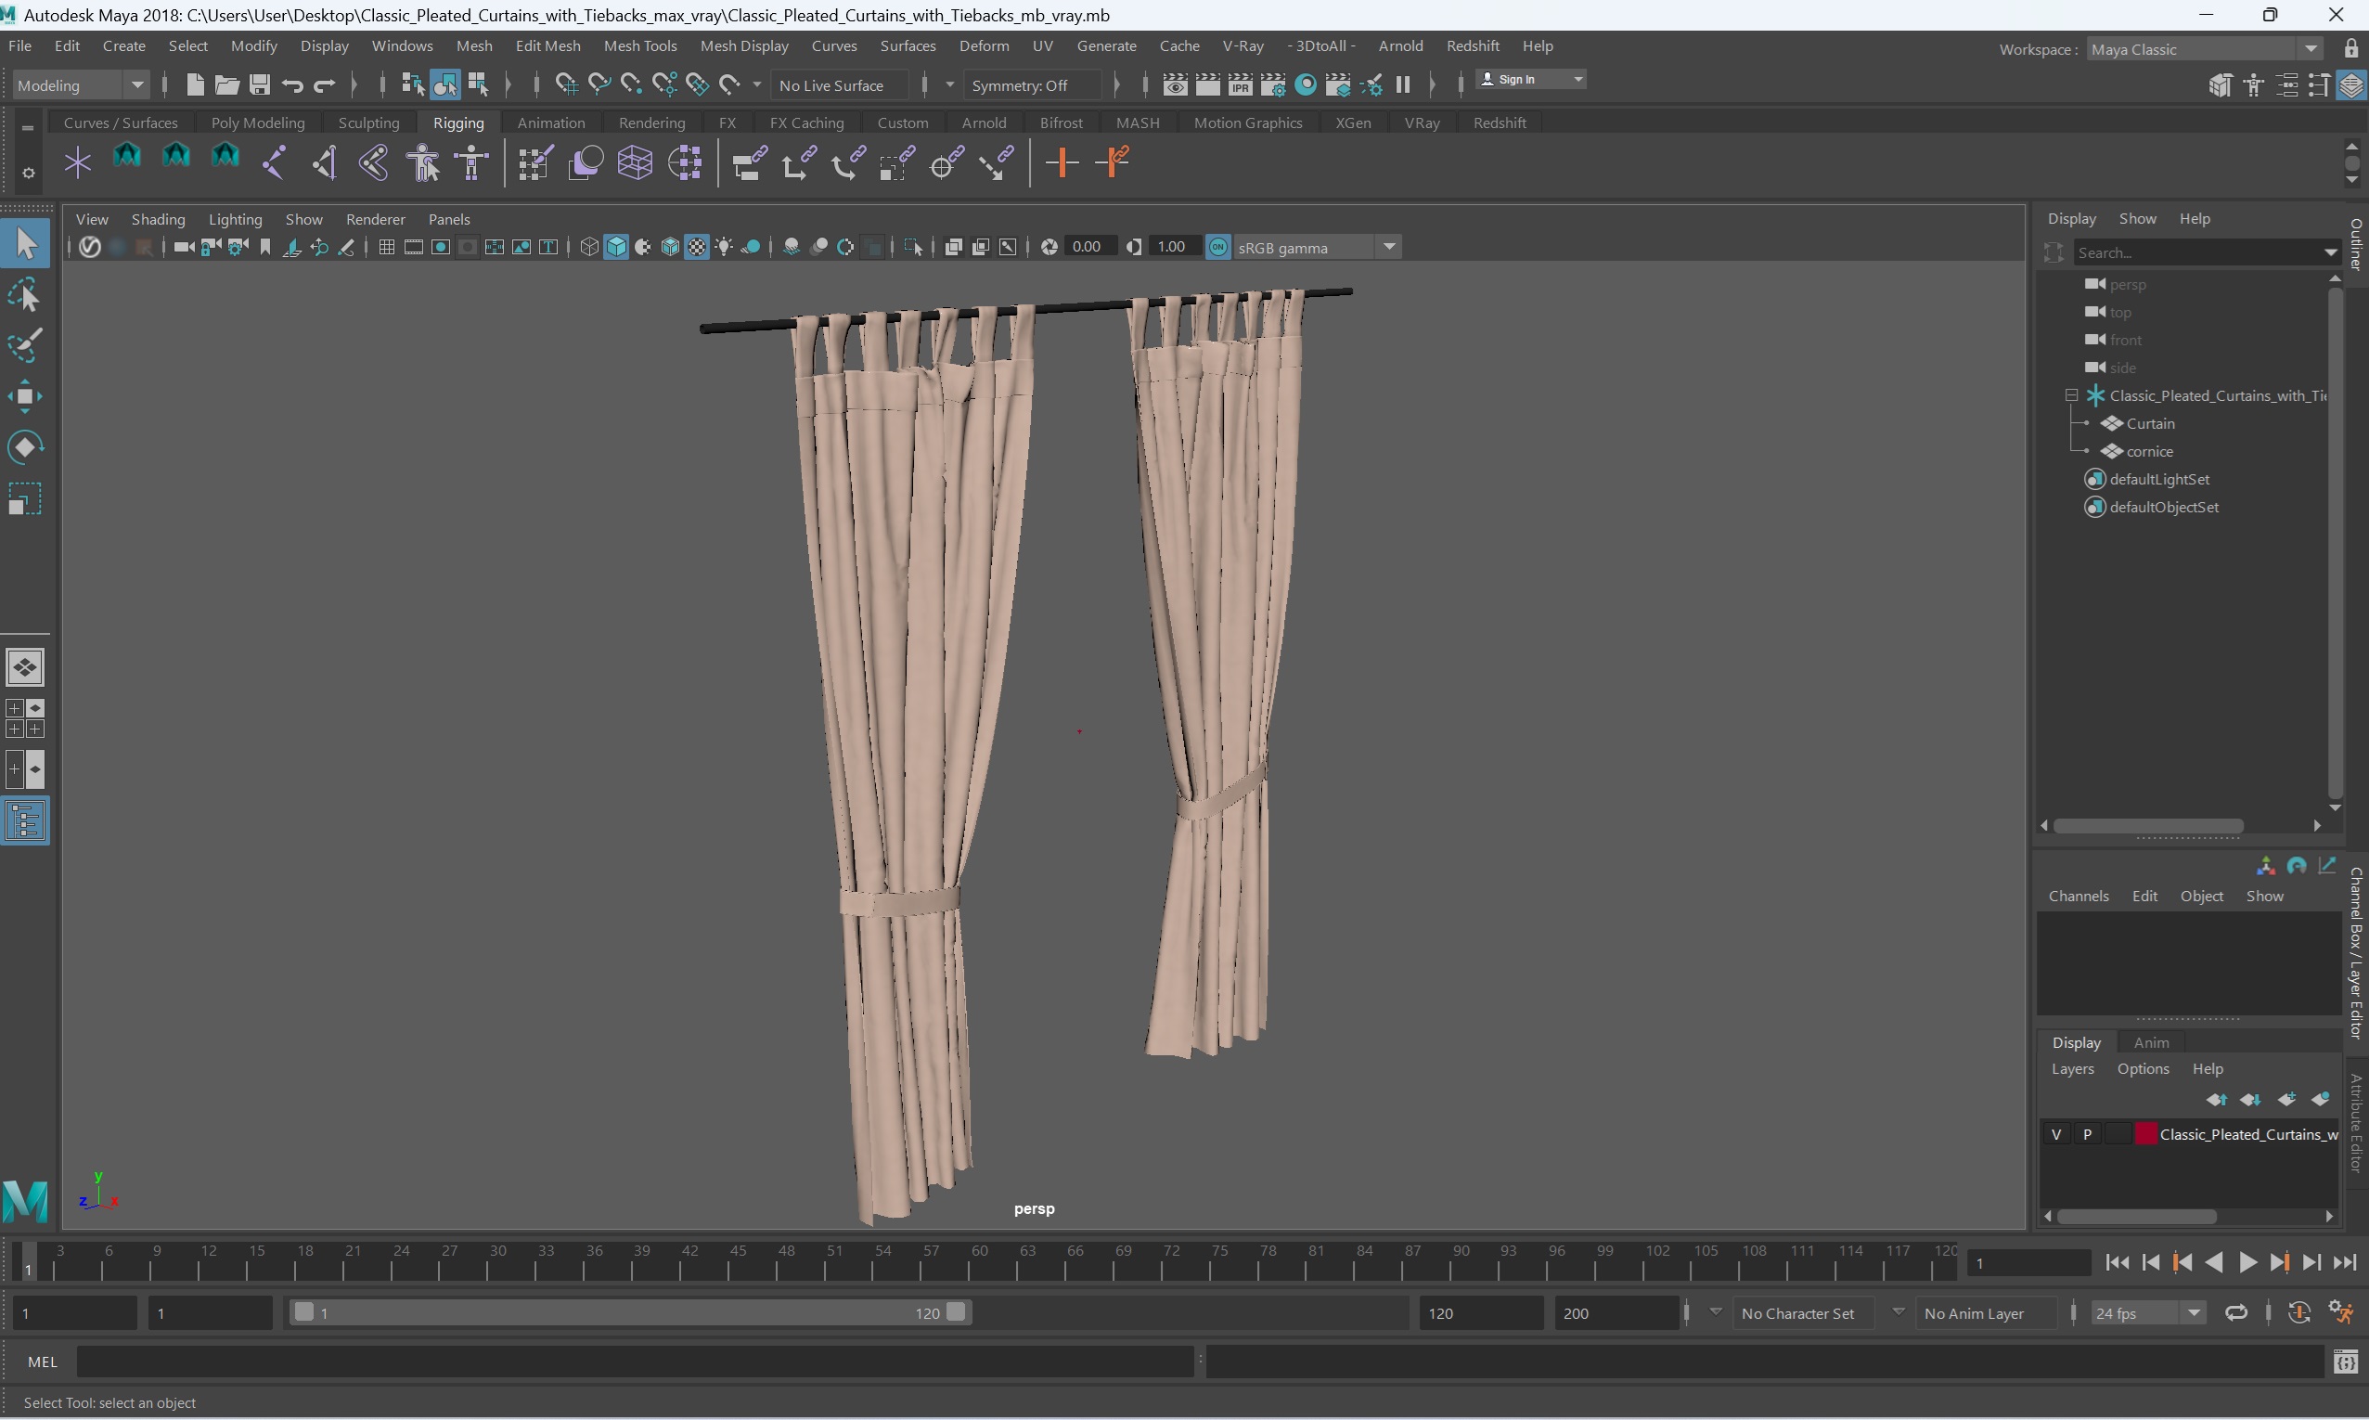Choose the Rotate tool in toolbox

pos(25,446)
